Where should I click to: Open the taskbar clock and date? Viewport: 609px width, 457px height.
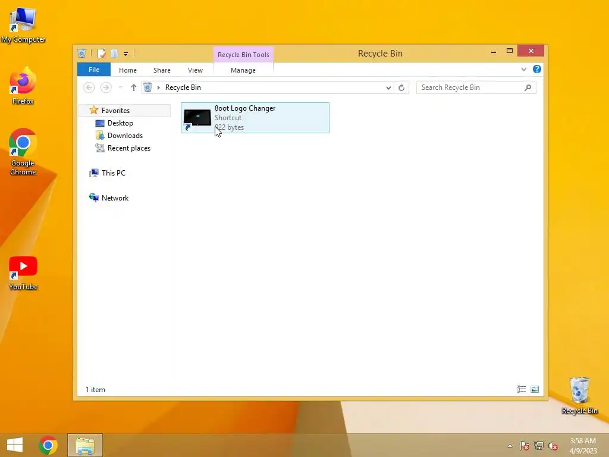coord(583,446)
